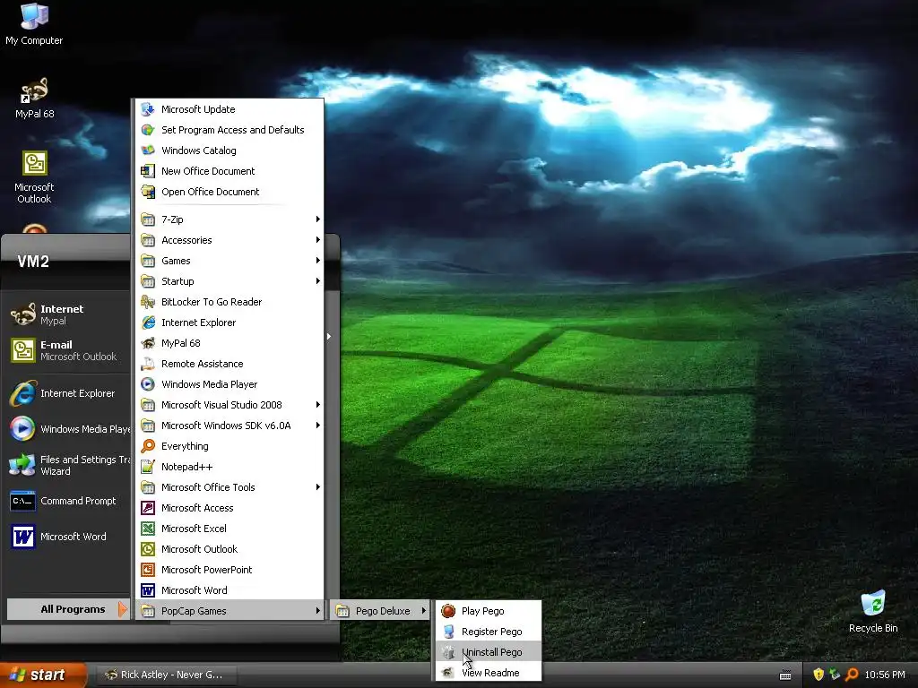Open Microsoft Outlook desktop icon

point(34,176)
